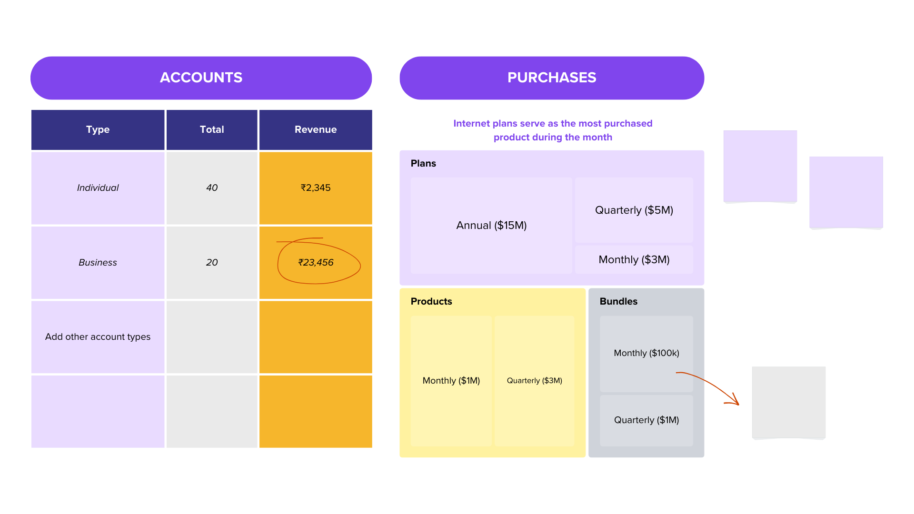The width and height of the screenshot is (914, 514).
Task: Click the ACCOUNTS header banner
Action: [201, 78]
